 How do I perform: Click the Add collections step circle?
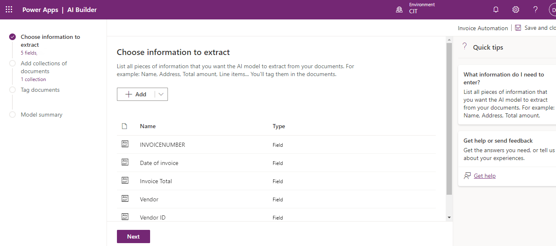pyautogui.click(x=12, y=63)
